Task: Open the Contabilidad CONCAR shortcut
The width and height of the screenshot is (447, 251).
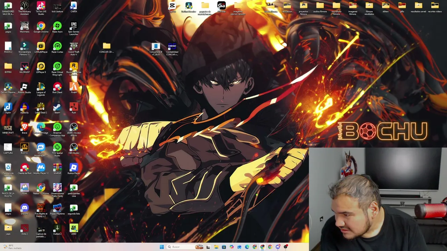Action: point(172,49)
